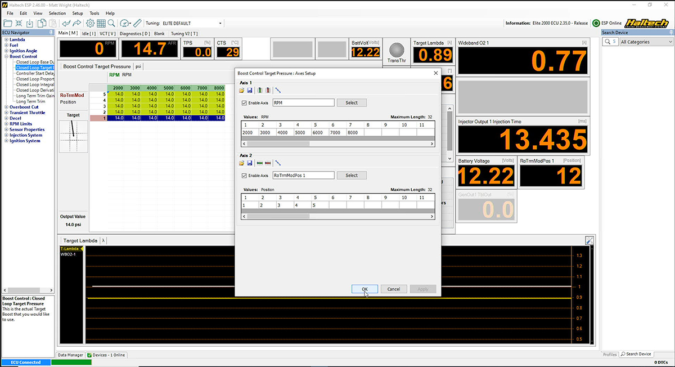675x367 pixels.
Task: Click OK in Axes Setup dialog
Action: click(365, 289)
